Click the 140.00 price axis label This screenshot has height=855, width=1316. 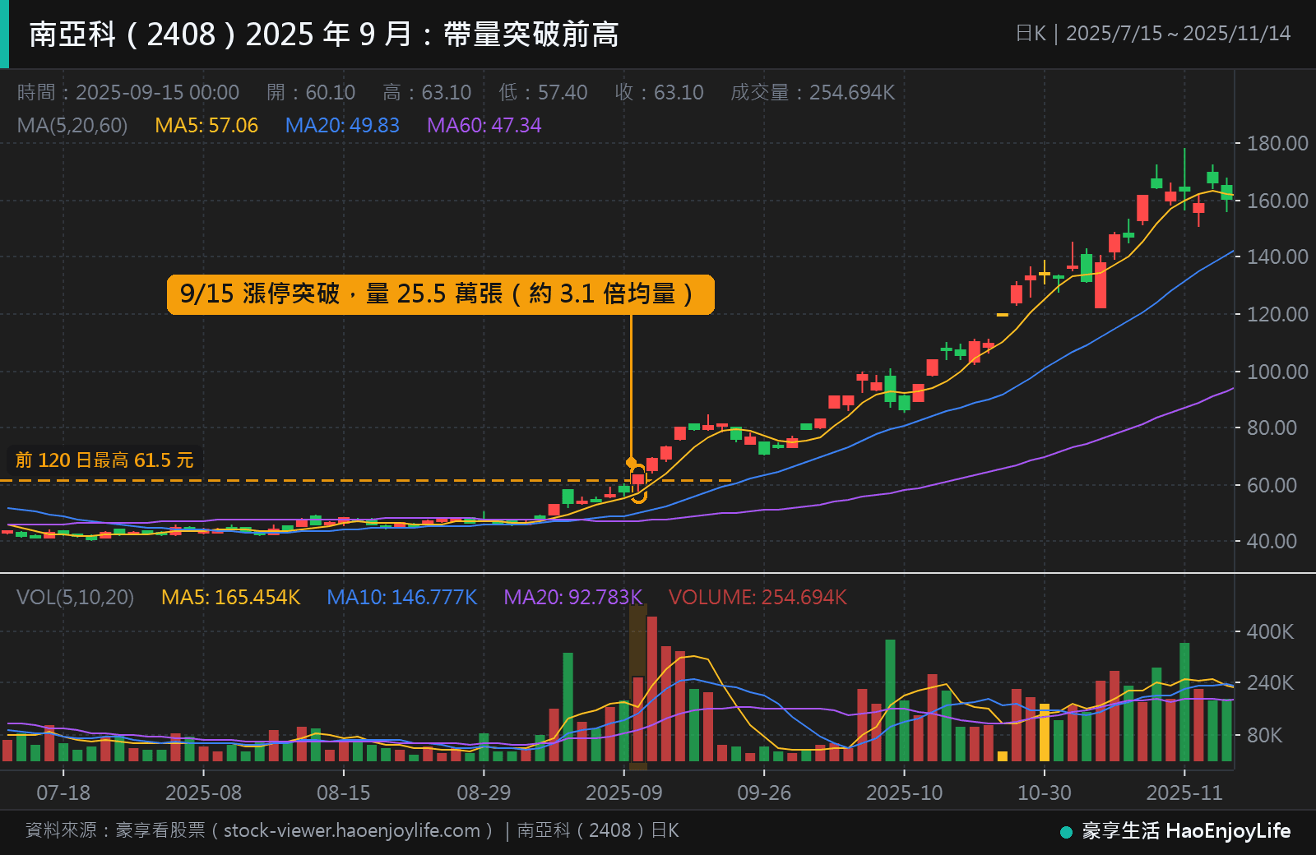pyautogui.click(x=1277, y=256)
